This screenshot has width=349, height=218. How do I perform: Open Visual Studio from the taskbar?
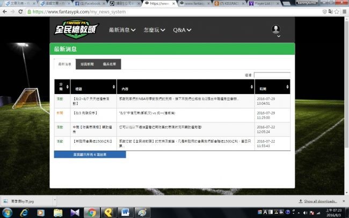pyautogui.click(x=75, y=213)
